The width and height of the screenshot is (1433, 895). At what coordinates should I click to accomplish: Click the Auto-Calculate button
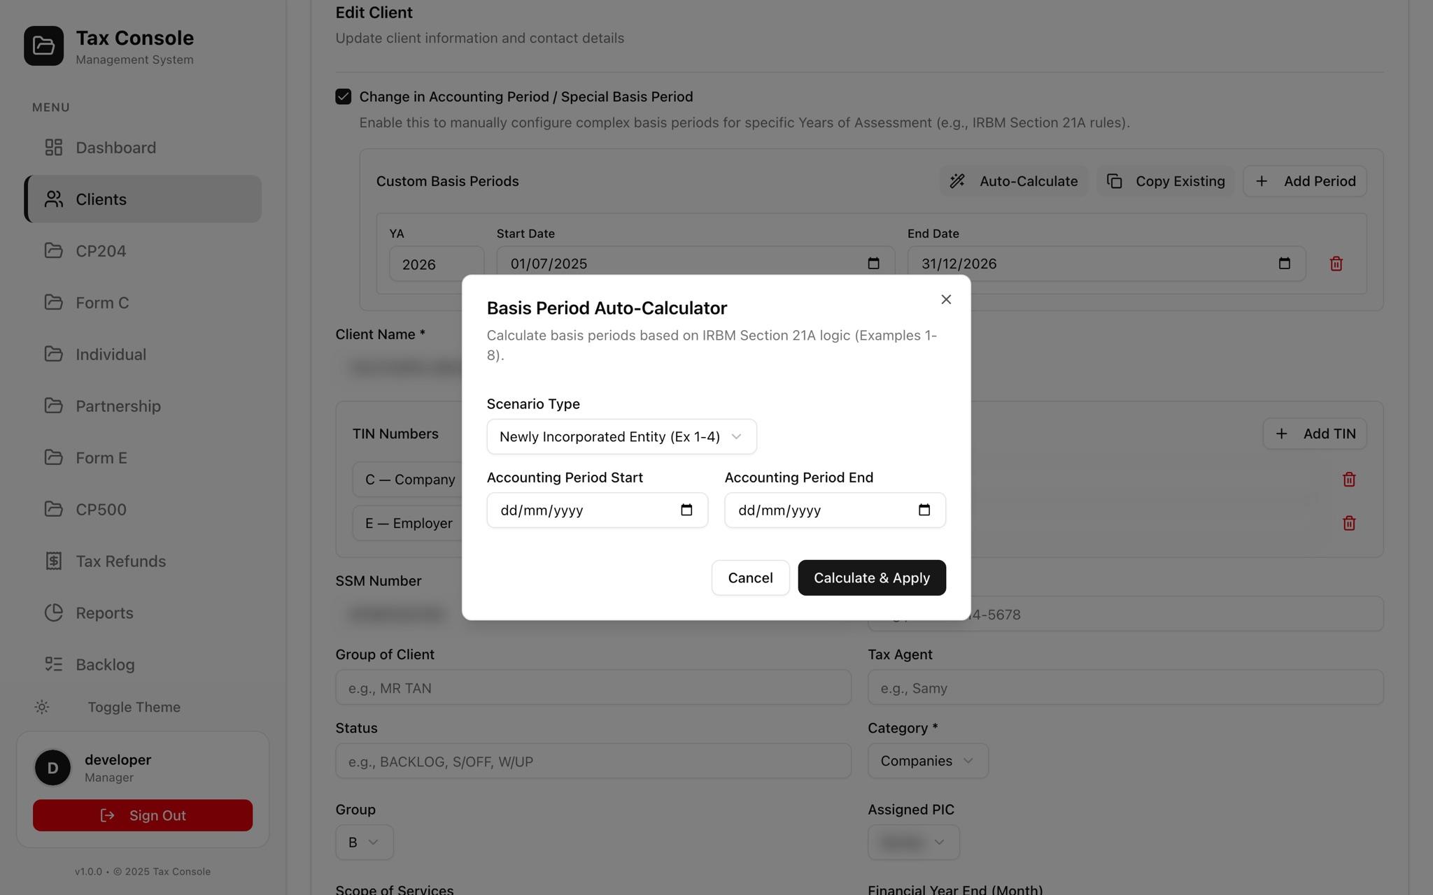[1013, 181]
